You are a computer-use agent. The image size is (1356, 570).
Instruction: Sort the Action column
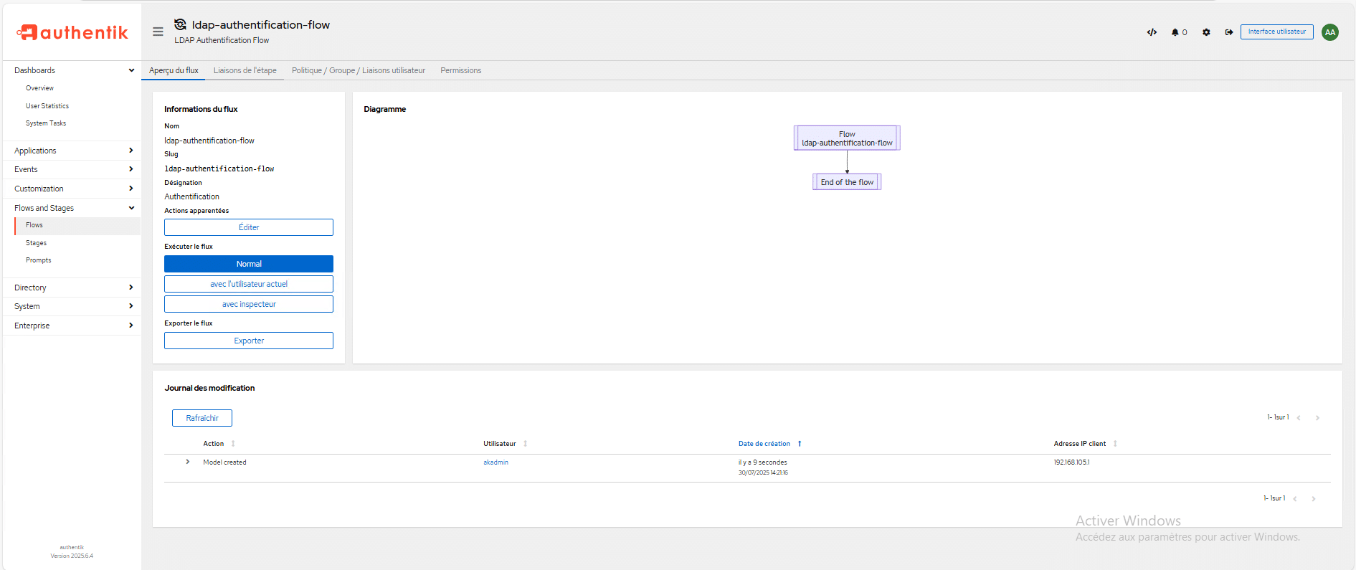pos(233,444)
